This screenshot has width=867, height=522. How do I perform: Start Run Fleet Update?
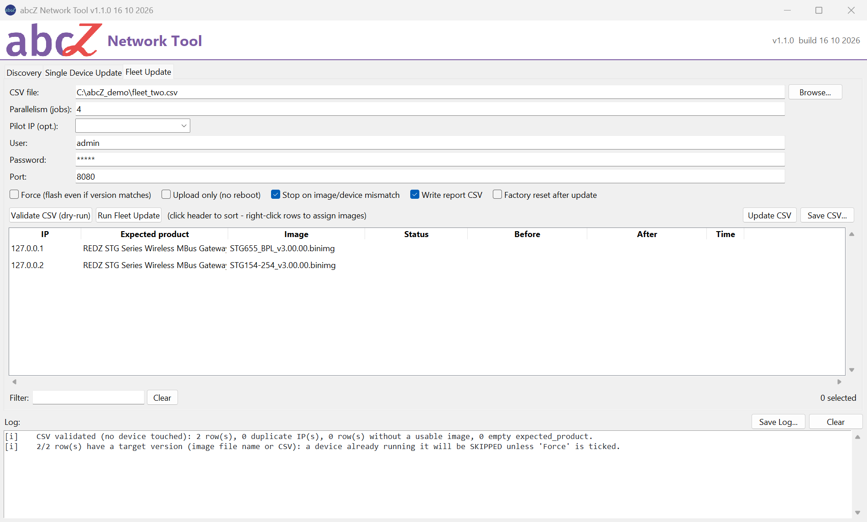pyautogui.click(x=129, y=215)
